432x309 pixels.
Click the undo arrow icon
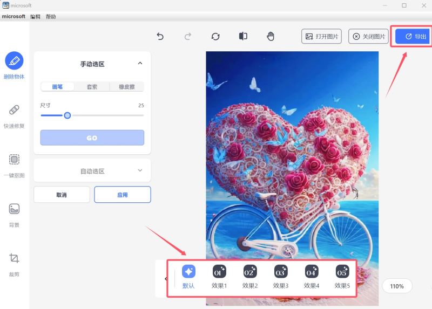(x=160, y=36)
